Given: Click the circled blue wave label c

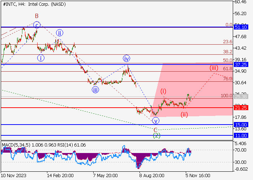Looking at the screenshot, I should [x=37, y=25].
